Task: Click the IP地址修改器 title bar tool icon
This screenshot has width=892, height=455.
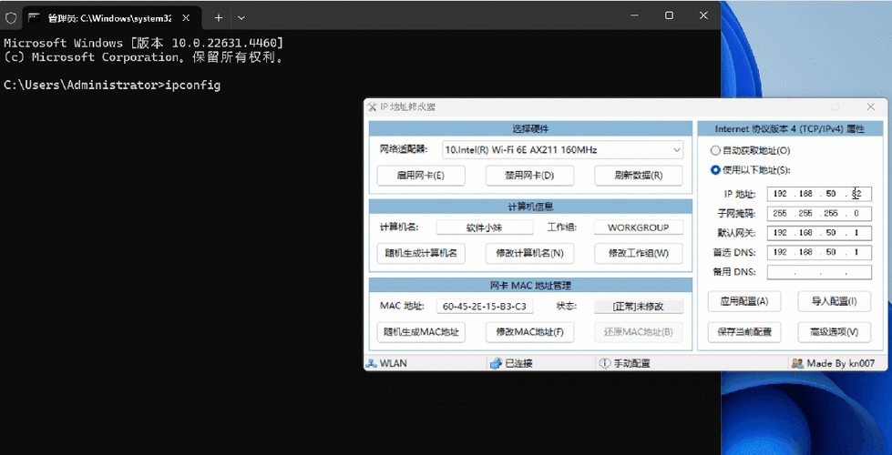Action: [x=372, y=106]
